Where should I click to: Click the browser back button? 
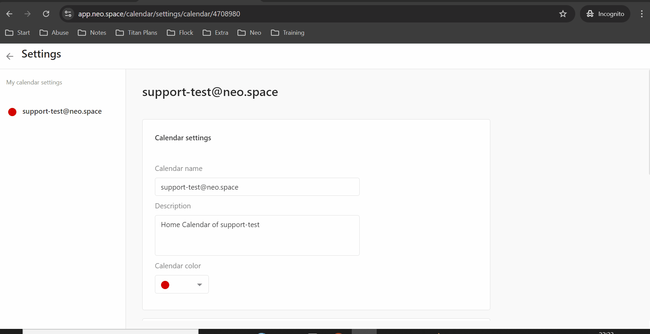[x=9, y=14]
